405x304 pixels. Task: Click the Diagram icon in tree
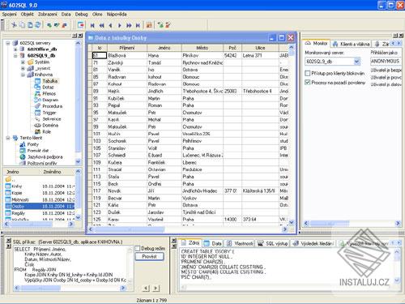click(37, 100)
